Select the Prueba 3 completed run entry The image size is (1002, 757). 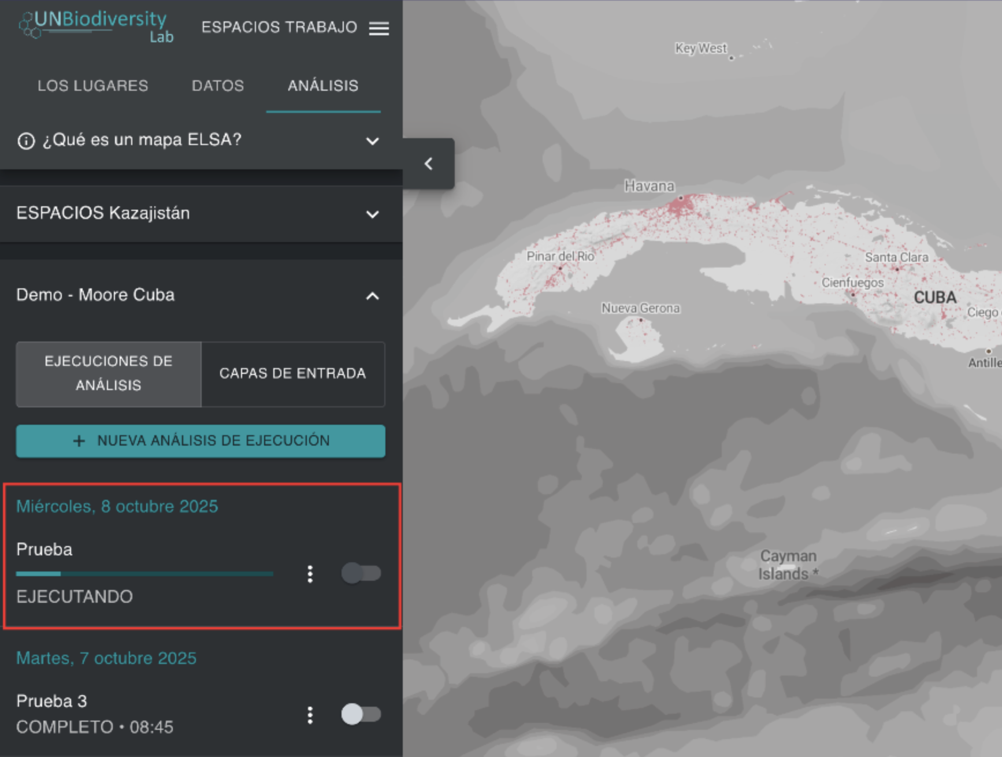pyautogui.click(x=52, y=702)
